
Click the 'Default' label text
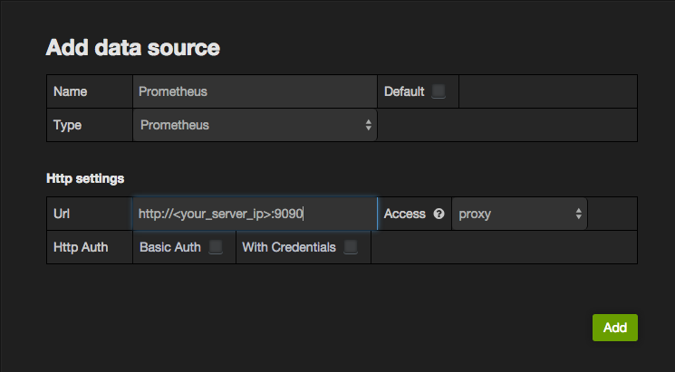coord(404,91)
